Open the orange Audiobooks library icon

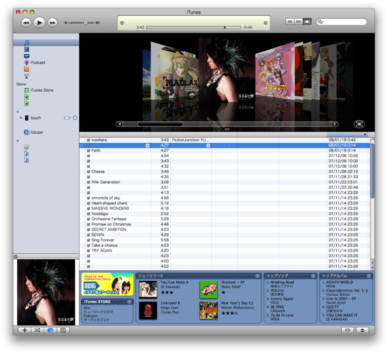pos(26,69)
